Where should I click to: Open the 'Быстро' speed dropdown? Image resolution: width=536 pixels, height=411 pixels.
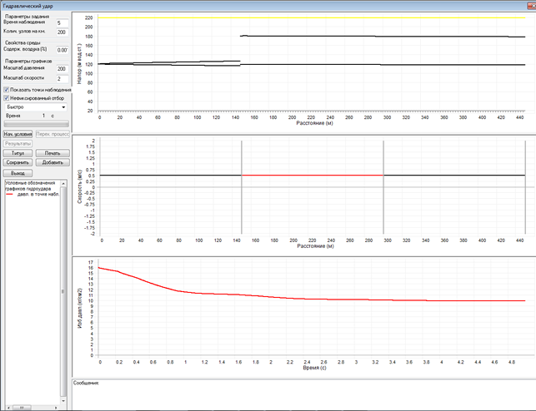35,106
